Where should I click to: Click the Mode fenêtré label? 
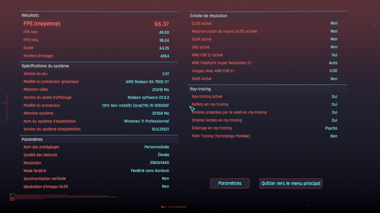pyautogui.click(x=34, y=171)
